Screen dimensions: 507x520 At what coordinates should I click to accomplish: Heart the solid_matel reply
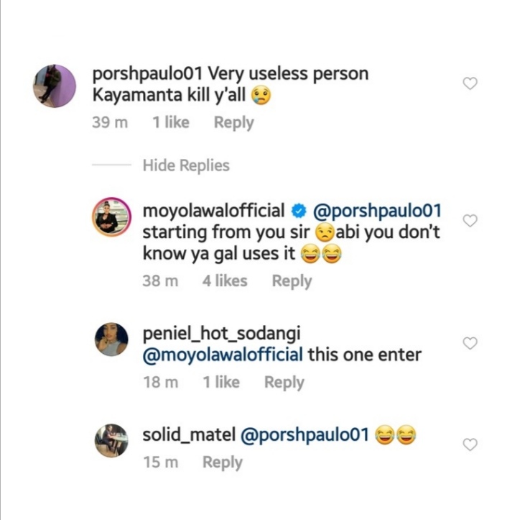[x=470, y=445]
